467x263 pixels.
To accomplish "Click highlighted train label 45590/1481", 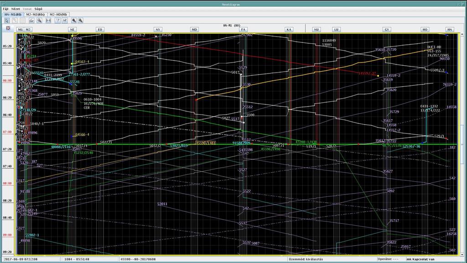I will click(206, 143).
